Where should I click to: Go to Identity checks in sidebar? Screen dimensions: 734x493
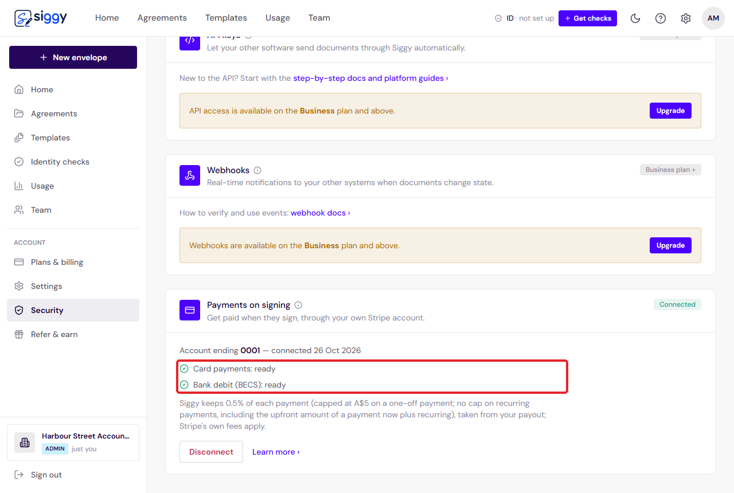click(73, 162)
